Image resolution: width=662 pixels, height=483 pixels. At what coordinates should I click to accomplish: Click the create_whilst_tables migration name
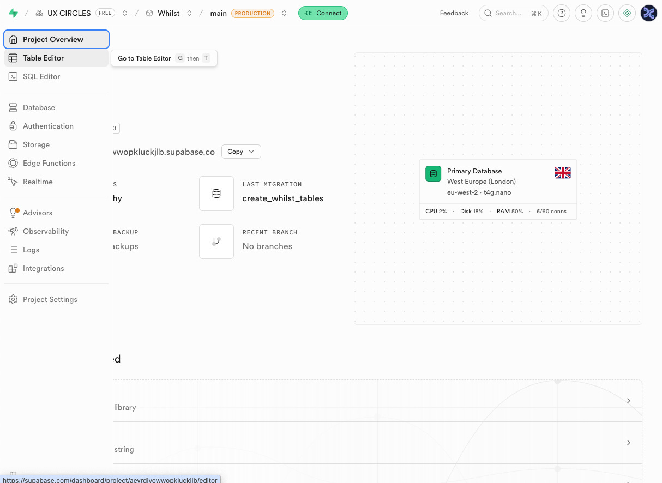coord(283,198)
